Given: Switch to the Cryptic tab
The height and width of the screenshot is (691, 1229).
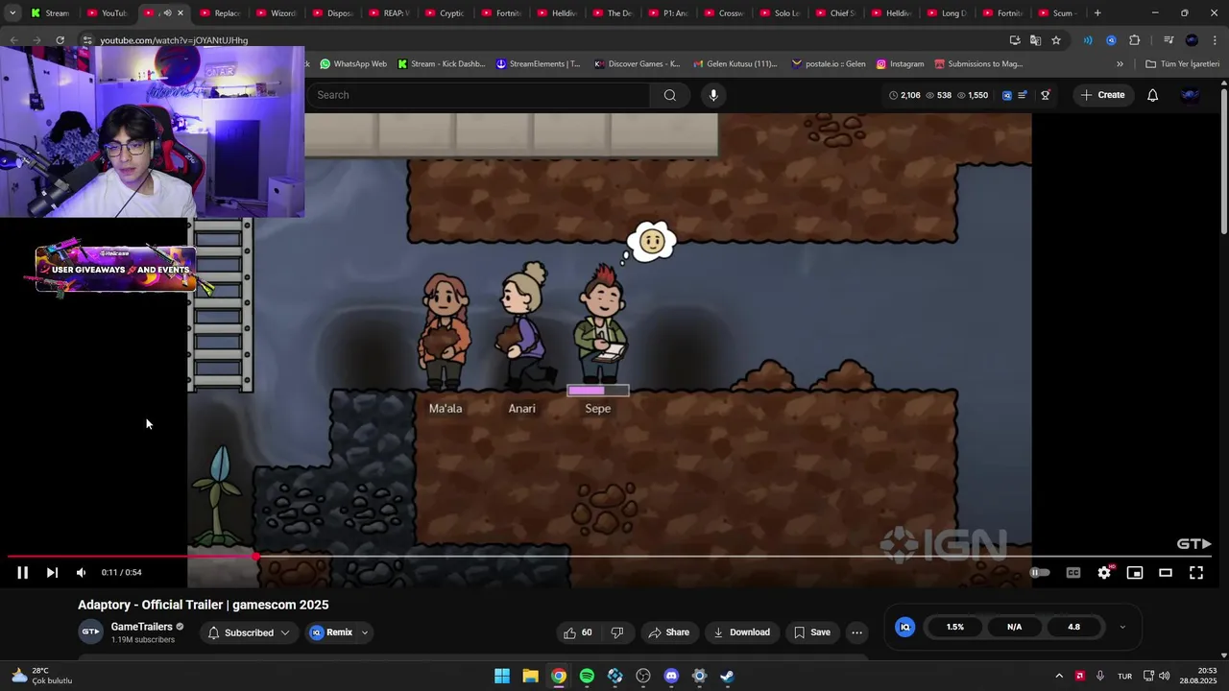Looking at the screenshot, I should coord(445,13).
